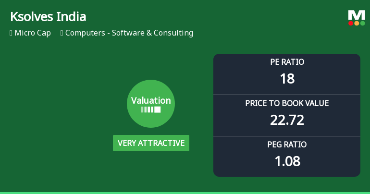The image size is (370, 194).
Task: Click the price to book value 22.72
Action: click(x=287, y=120)
